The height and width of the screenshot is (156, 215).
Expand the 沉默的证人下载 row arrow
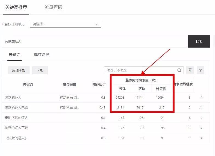(x=202, y=128)
